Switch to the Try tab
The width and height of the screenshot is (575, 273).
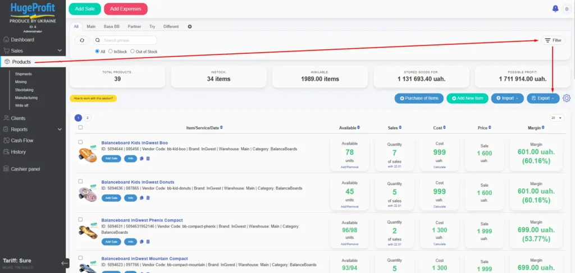click(x=152, y=27)
